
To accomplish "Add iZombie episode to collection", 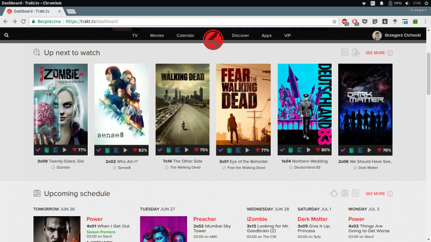I will pyautogui.click(x=47, y=150).
